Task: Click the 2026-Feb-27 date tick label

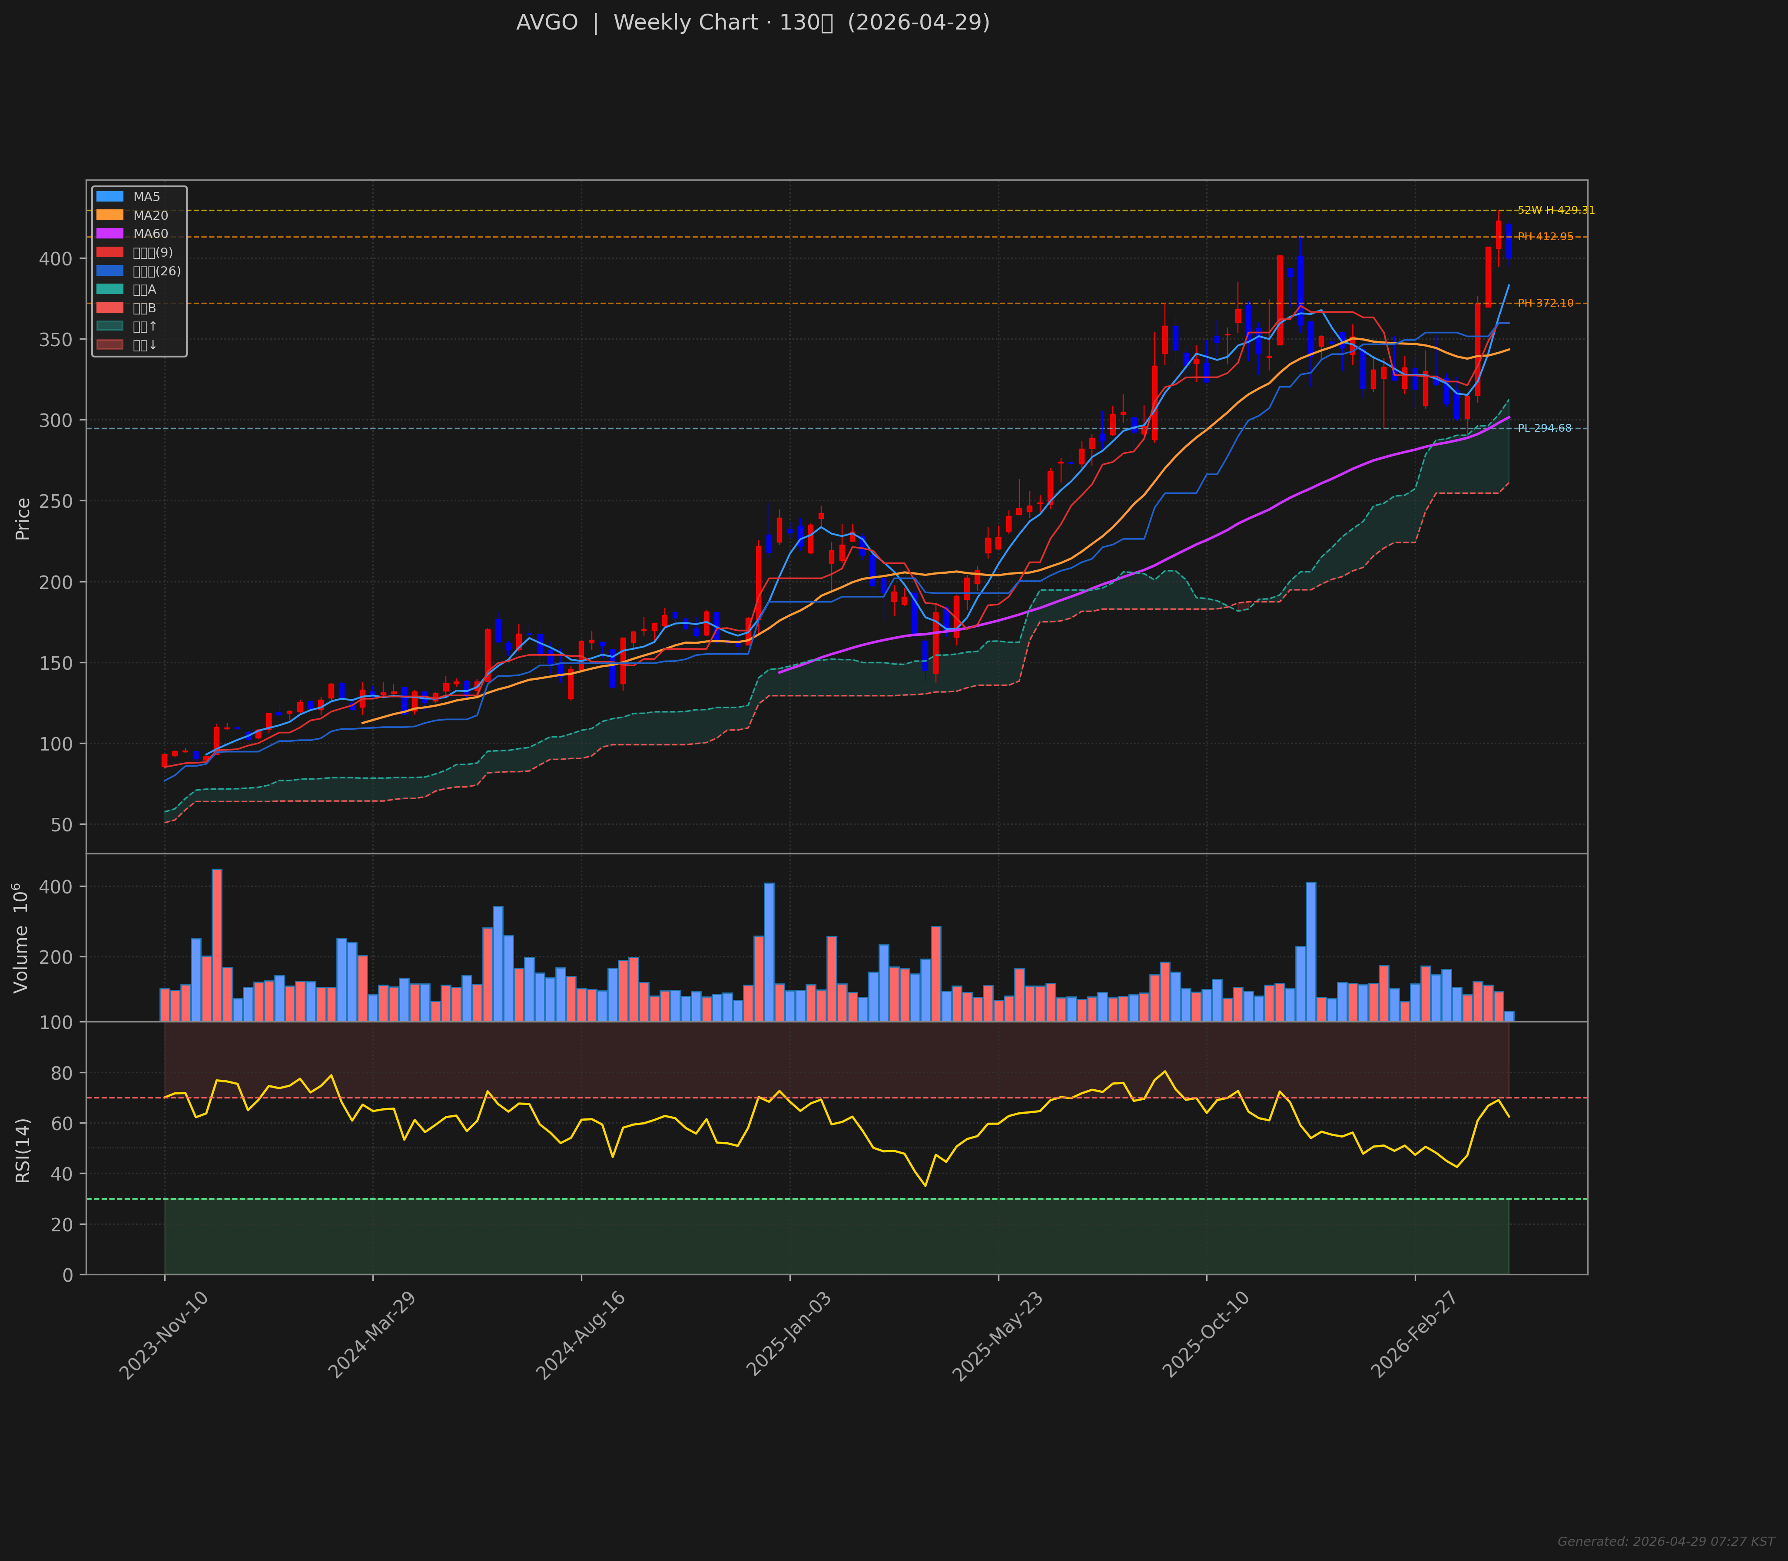Action: (1414, 1336)
